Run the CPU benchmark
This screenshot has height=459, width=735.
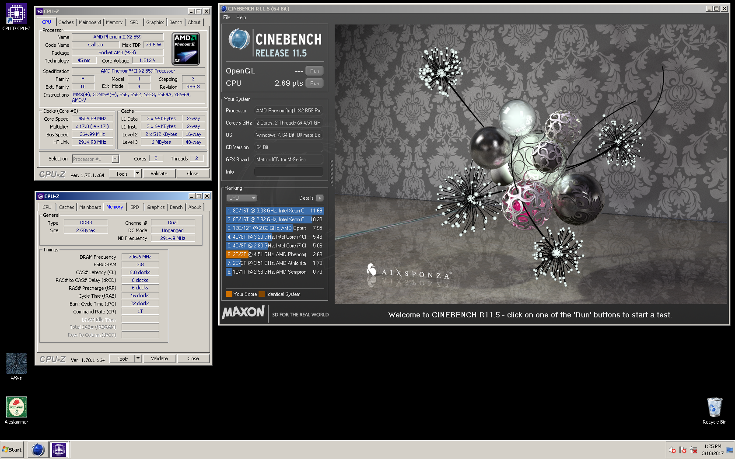click(x=315, y=83)
